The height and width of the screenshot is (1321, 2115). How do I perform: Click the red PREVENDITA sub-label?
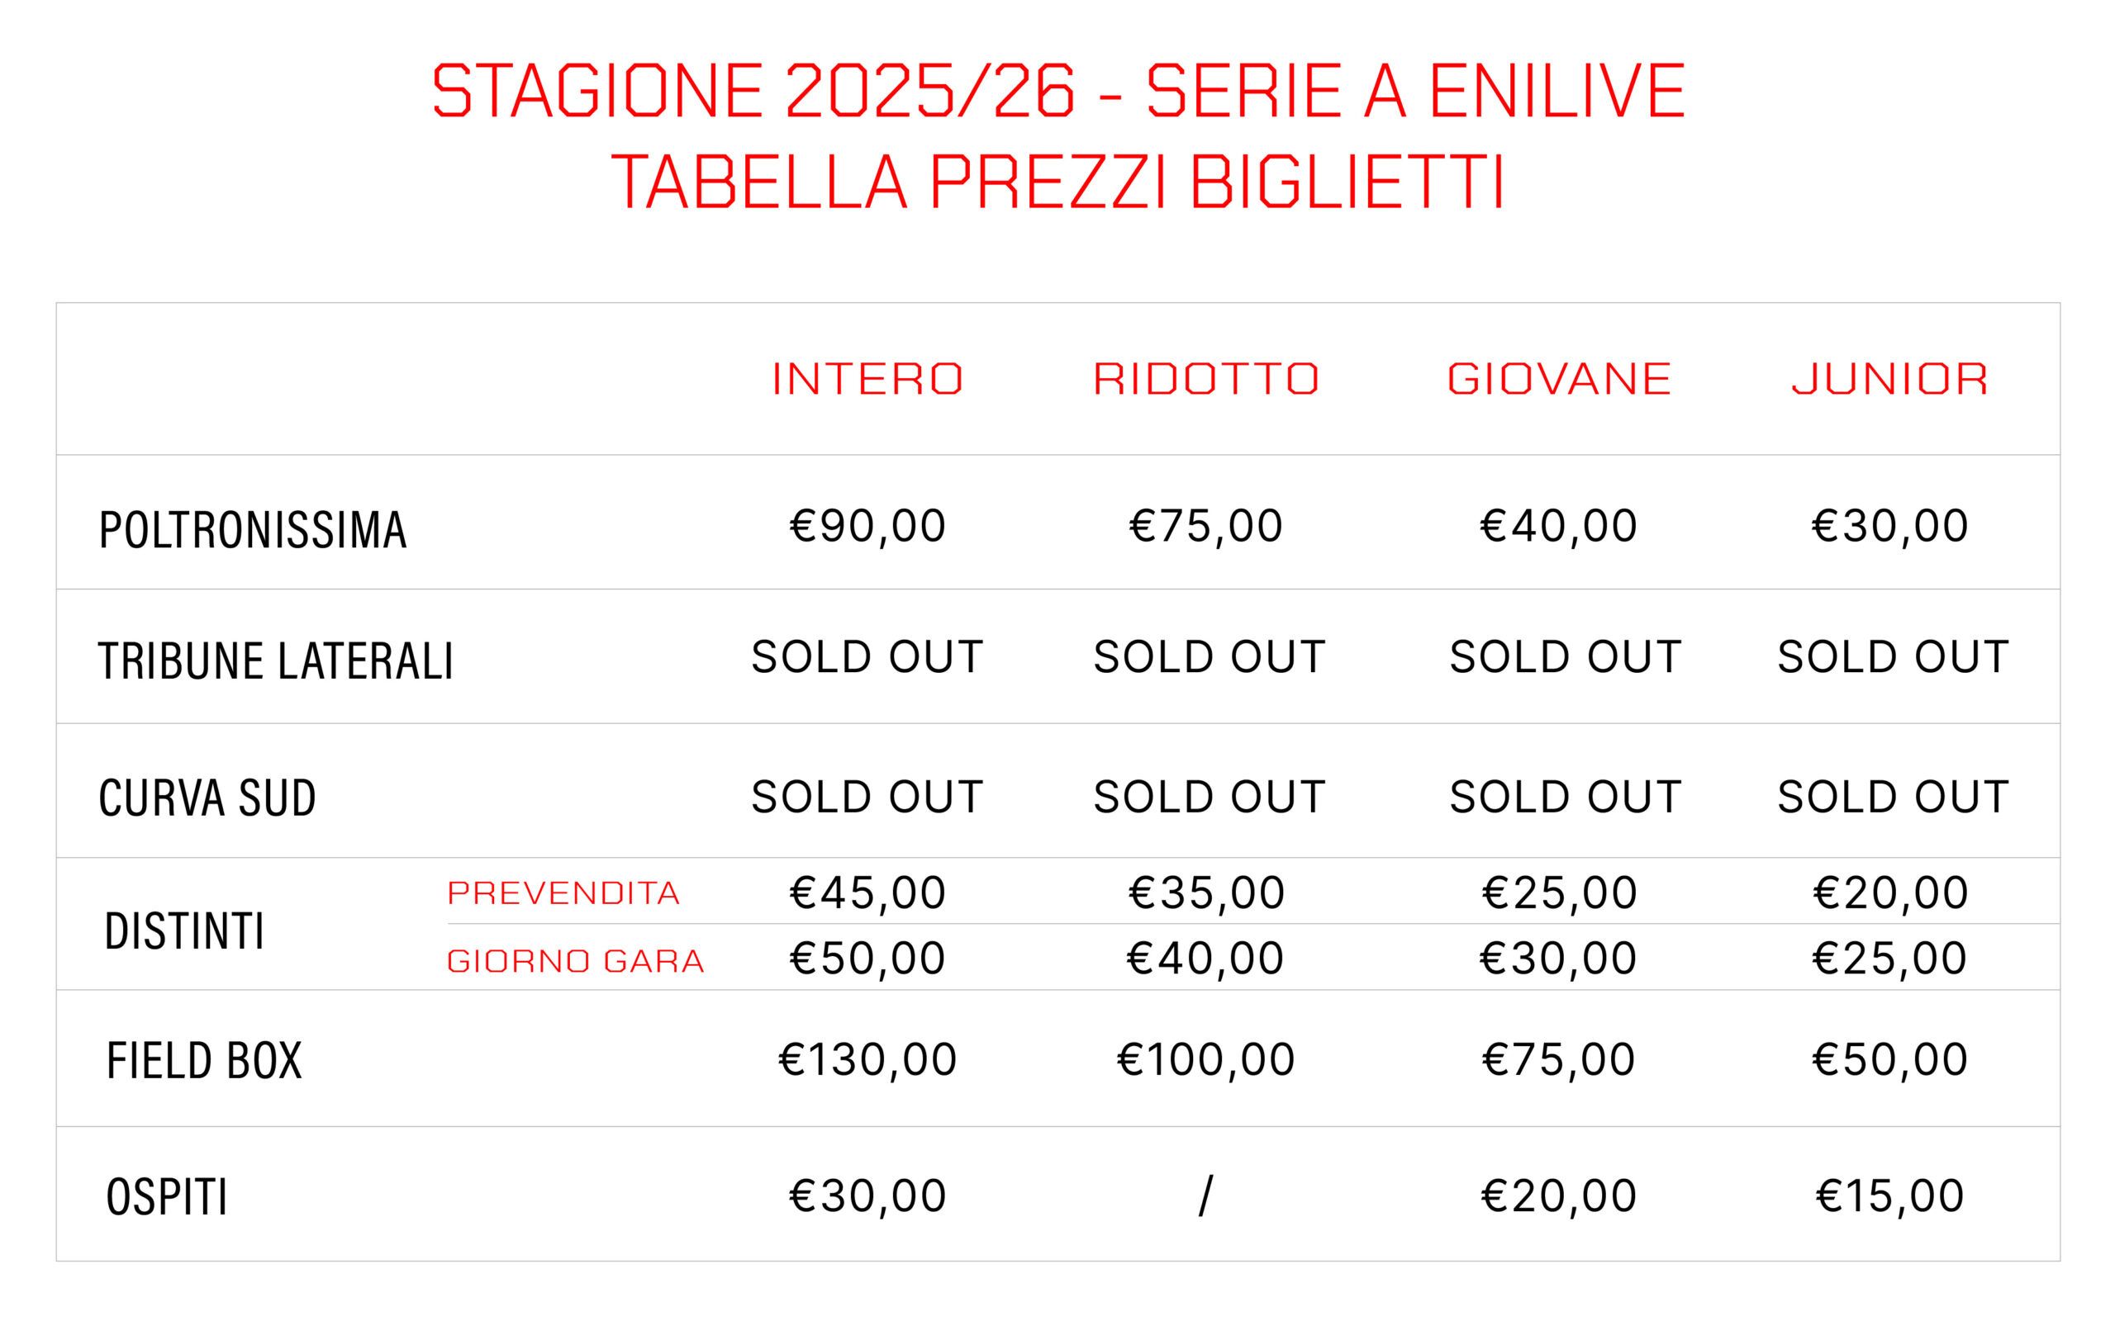click(563, 893)
